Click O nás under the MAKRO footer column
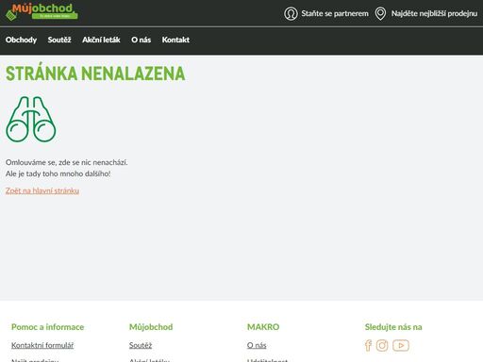 click(x=257, y=345)
